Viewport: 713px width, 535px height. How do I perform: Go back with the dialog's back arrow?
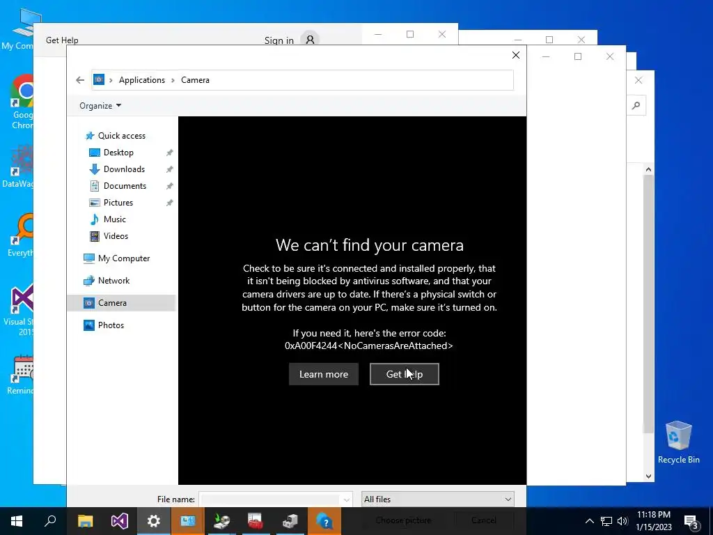click(x=80, y=80)
